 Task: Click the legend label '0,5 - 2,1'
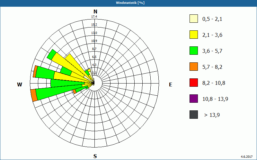point(212,19)
